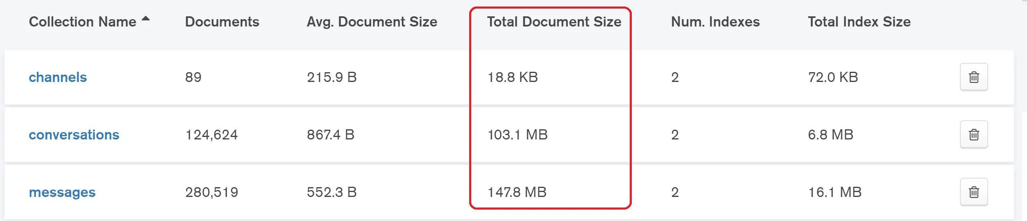Sort by Total Index Size header
This screenshot has height=221, width=1027.
(x=859, y=22)
